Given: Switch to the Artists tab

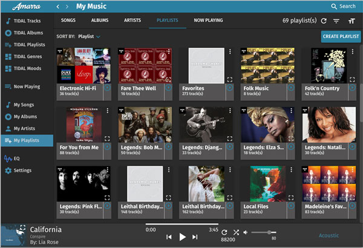Looking at the screenshot, I should coord(132,21).
